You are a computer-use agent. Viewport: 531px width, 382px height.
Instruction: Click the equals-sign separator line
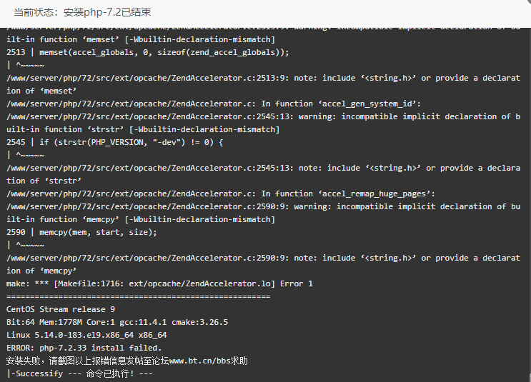tap(138, 296)
